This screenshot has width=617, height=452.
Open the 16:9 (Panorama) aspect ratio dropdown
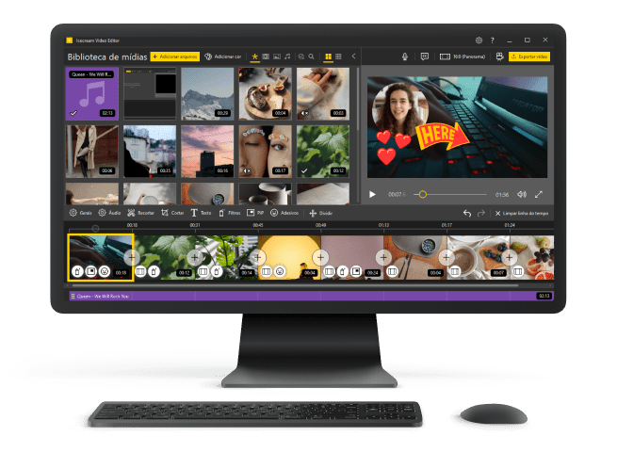pos(463,56)
